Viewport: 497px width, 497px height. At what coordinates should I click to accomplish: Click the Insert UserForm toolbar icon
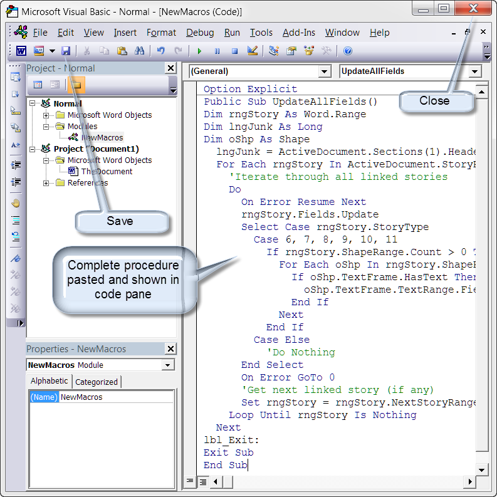tap(39, 51)
